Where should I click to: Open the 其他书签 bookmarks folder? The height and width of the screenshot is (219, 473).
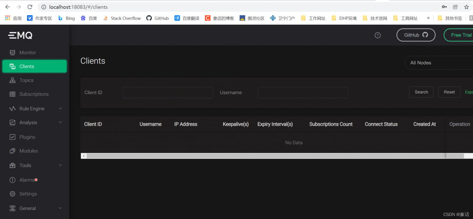coord(450,18)
